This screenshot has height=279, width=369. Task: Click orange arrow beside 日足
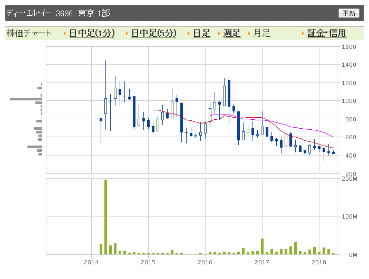coord(189,33)
